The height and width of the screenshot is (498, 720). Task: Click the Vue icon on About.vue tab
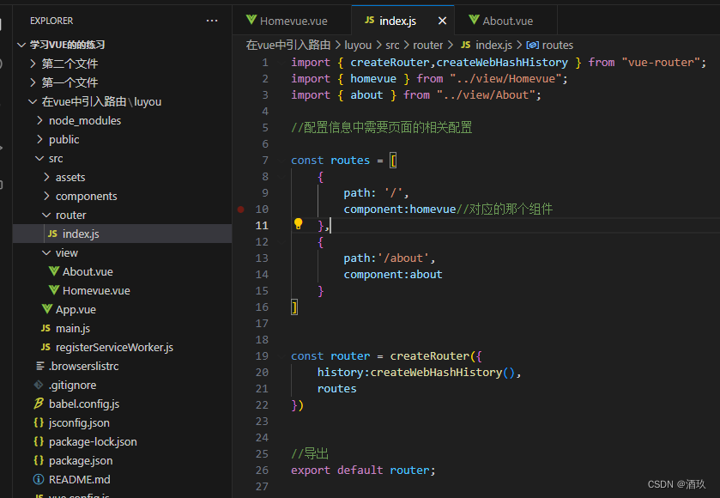pyautogui.click(x=474, y=19)
